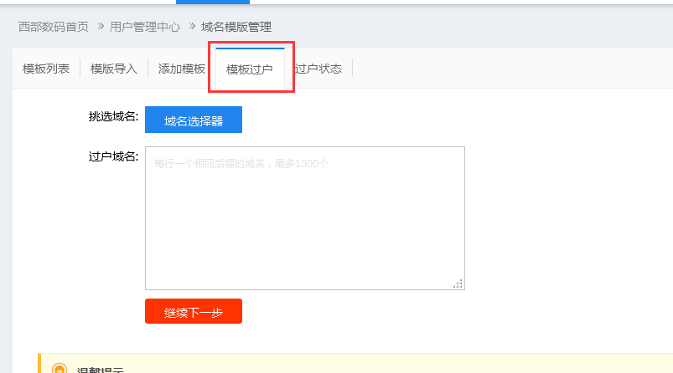673x373 pixels.
Task: Focus the 过户域名 text area
Action: (x=304, y=217)
